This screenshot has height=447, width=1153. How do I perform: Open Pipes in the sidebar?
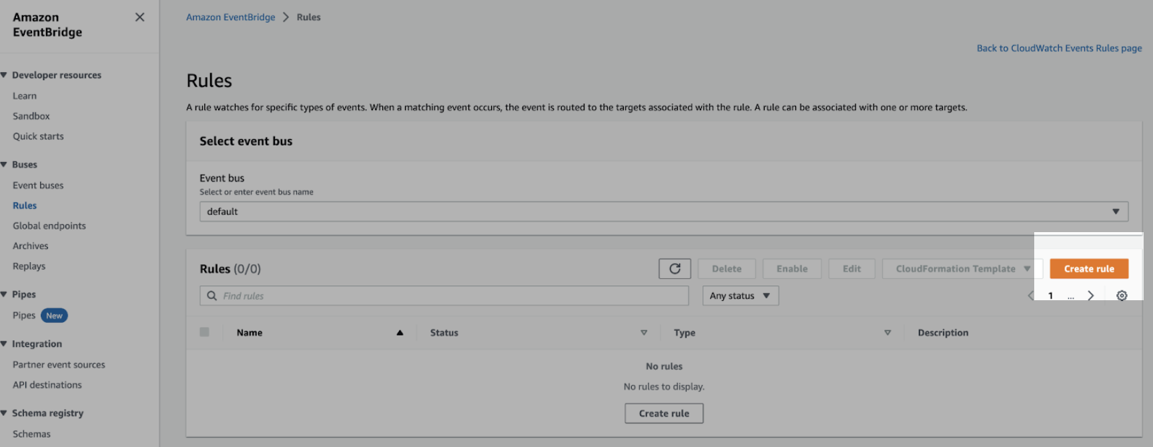tap(24, 316)
